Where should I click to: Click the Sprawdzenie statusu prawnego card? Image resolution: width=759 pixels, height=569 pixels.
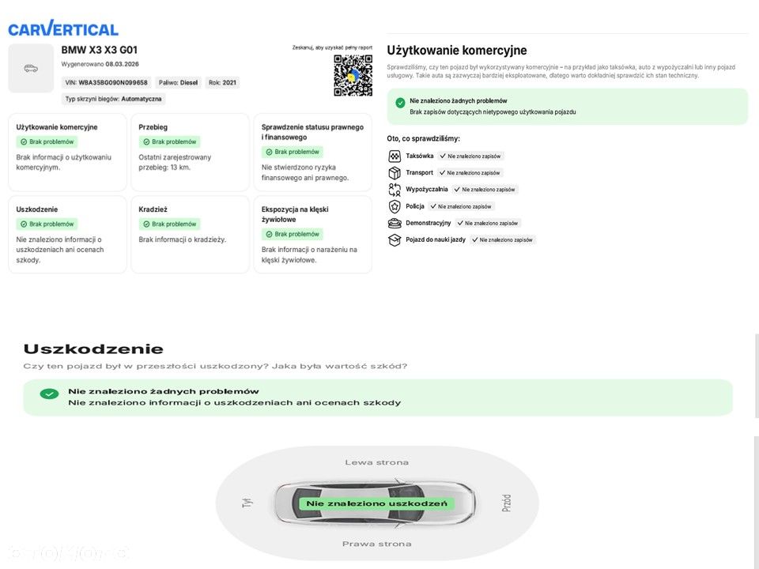click(312, 152)
